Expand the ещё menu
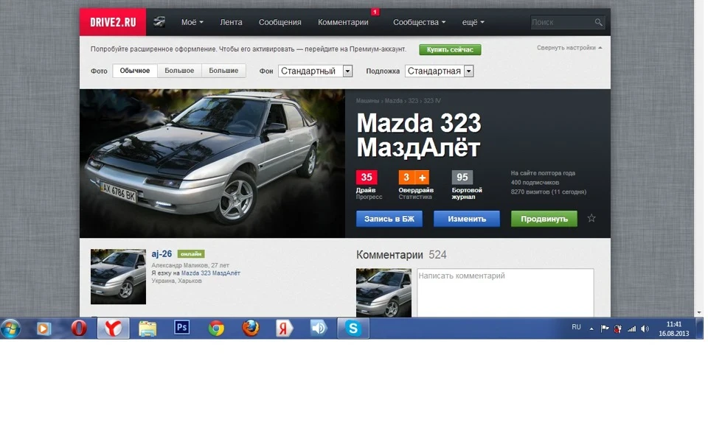 (473, 22)
